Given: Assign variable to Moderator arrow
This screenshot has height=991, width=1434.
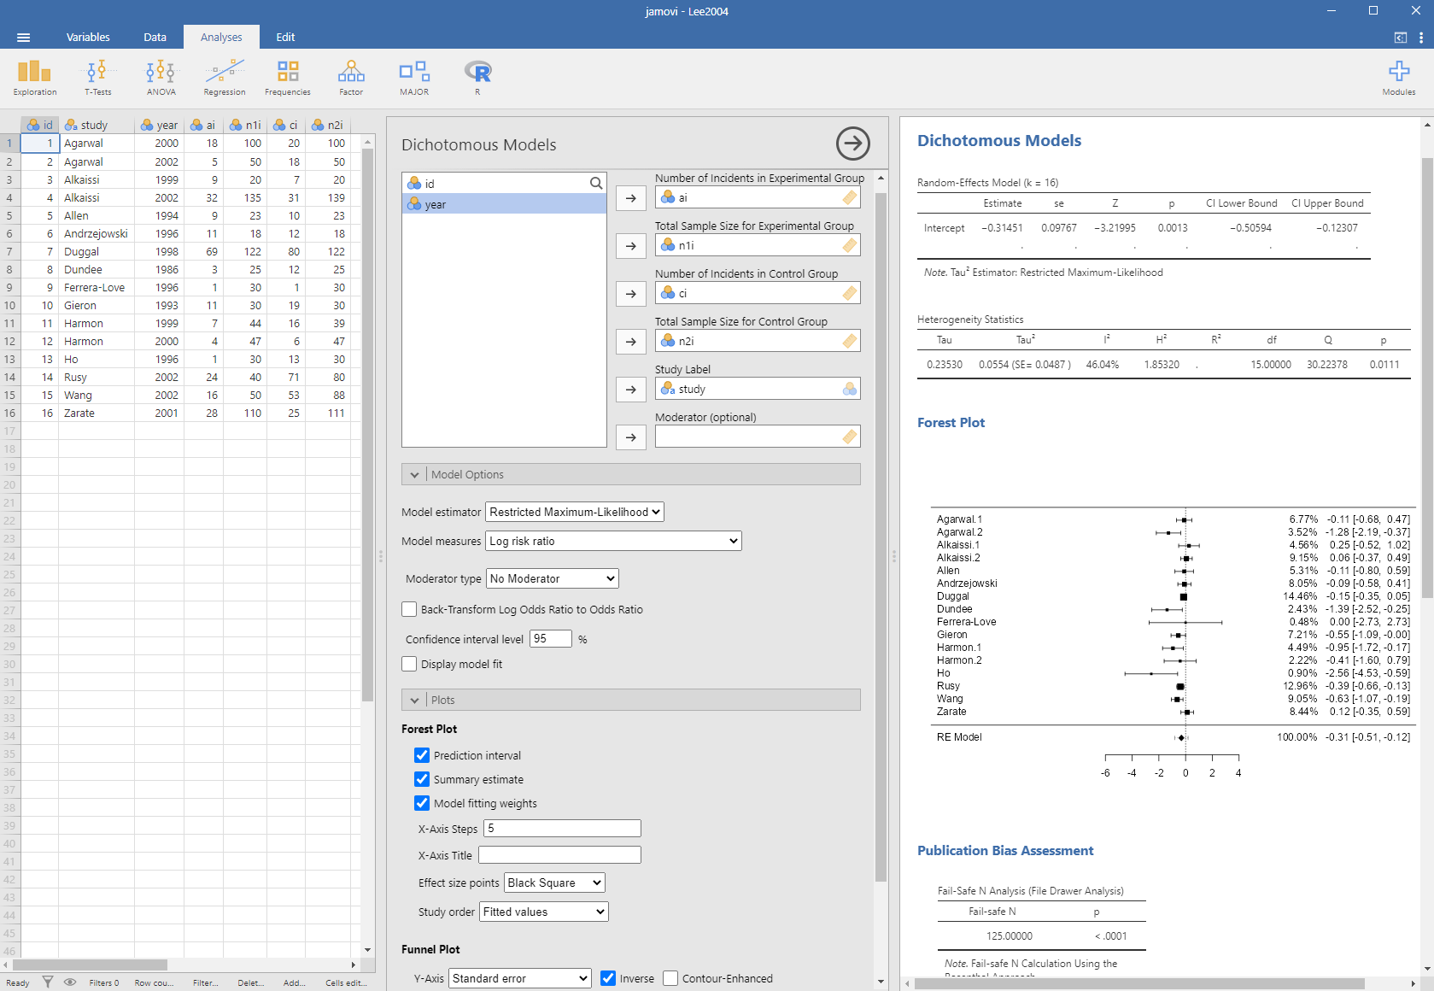Looking at the screenshot, I should pyautogui.click(x=631, y=437).
